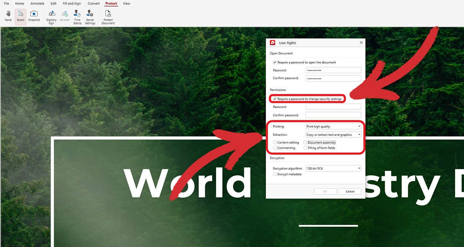
Task: Click the open-document Confirm password field
Action: (333, 78)
